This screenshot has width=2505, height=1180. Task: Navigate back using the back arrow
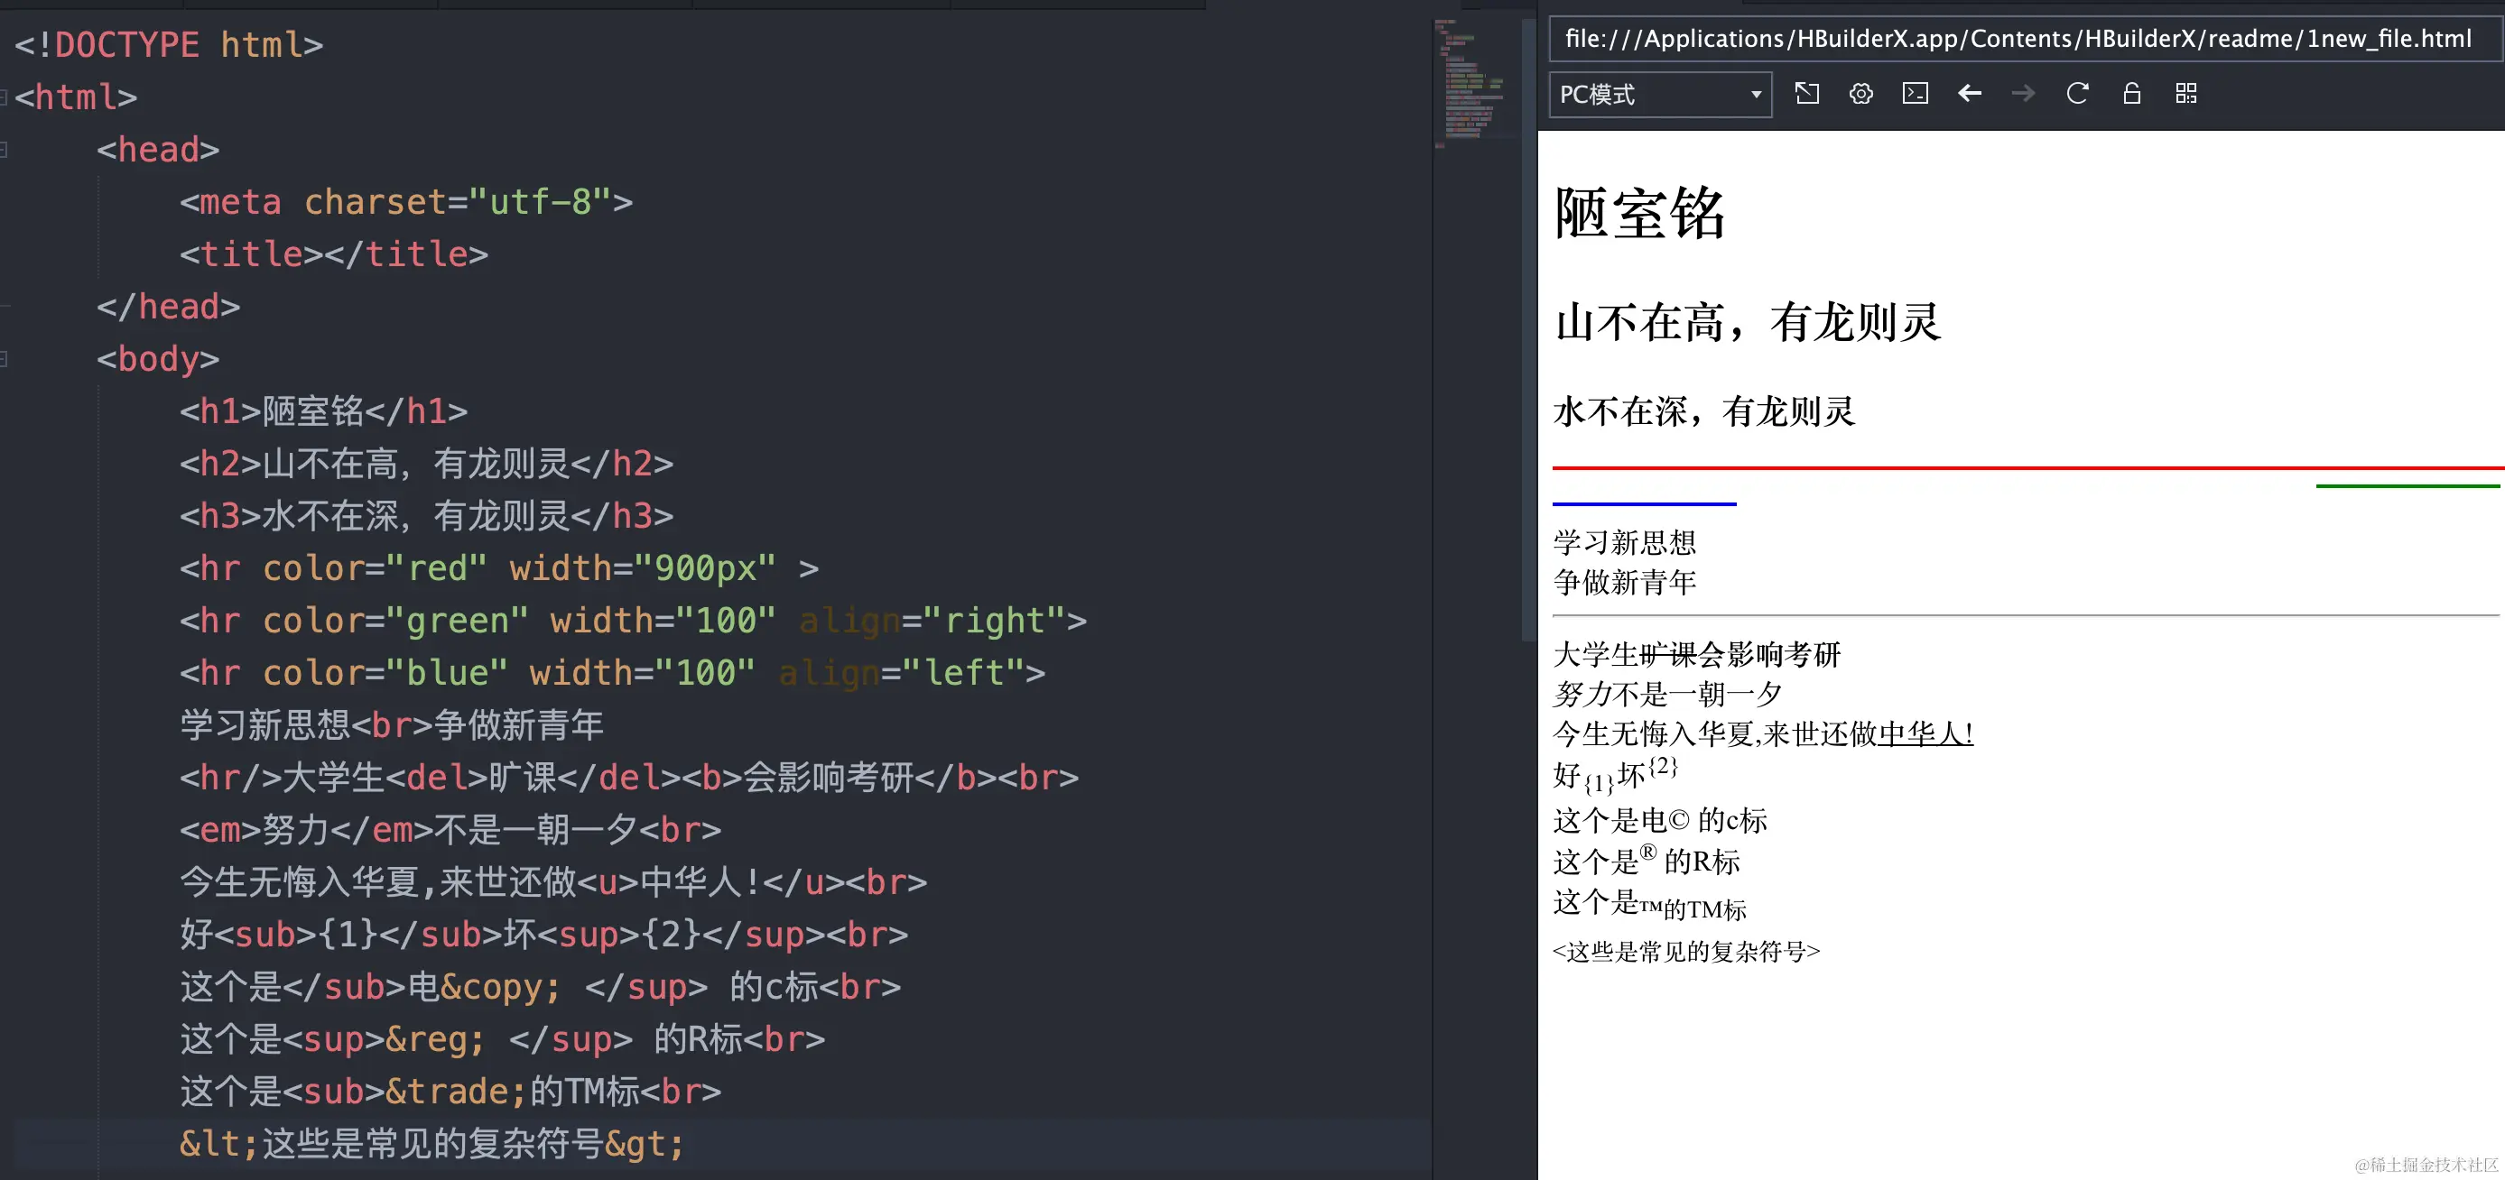click(x=1969, y=93)
